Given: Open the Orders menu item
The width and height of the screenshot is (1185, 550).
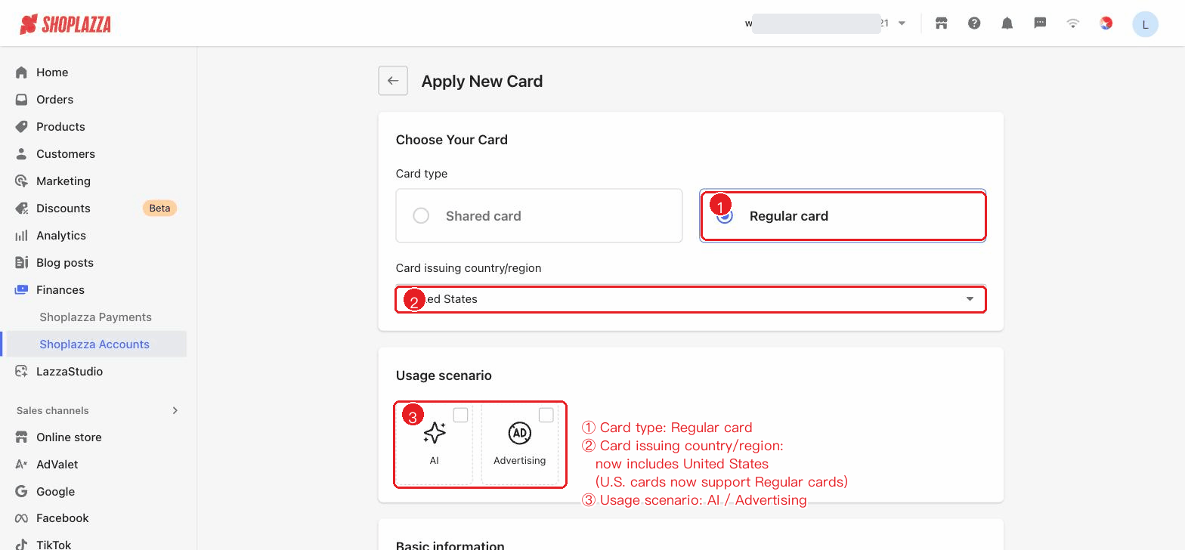Looking at the screenshot, I should (54, 100).
